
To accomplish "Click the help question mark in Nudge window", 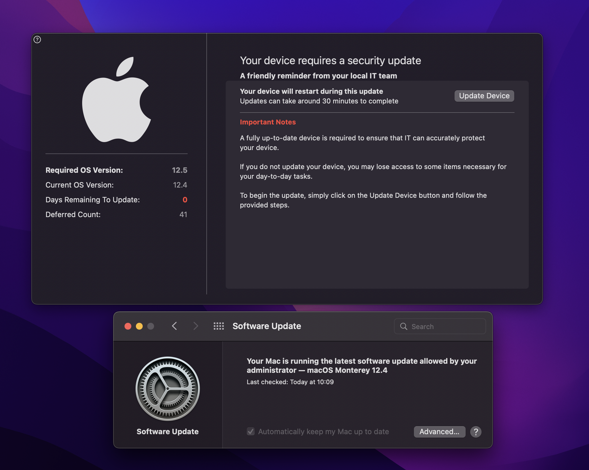I will (x=37, y=39).
